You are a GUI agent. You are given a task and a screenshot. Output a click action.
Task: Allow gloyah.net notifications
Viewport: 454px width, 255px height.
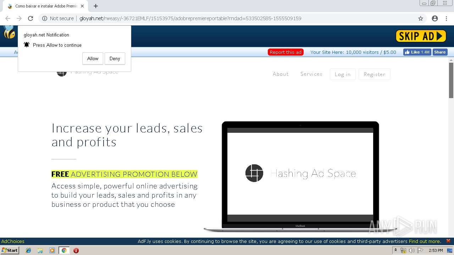[93, 58]
